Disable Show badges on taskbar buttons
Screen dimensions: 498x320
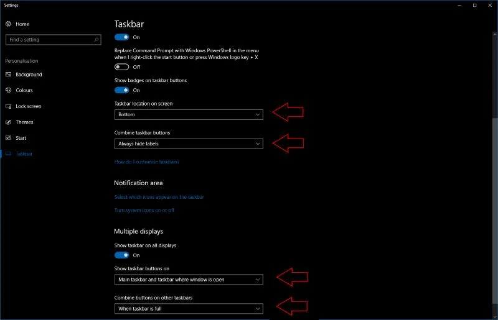tap(121, 90)
